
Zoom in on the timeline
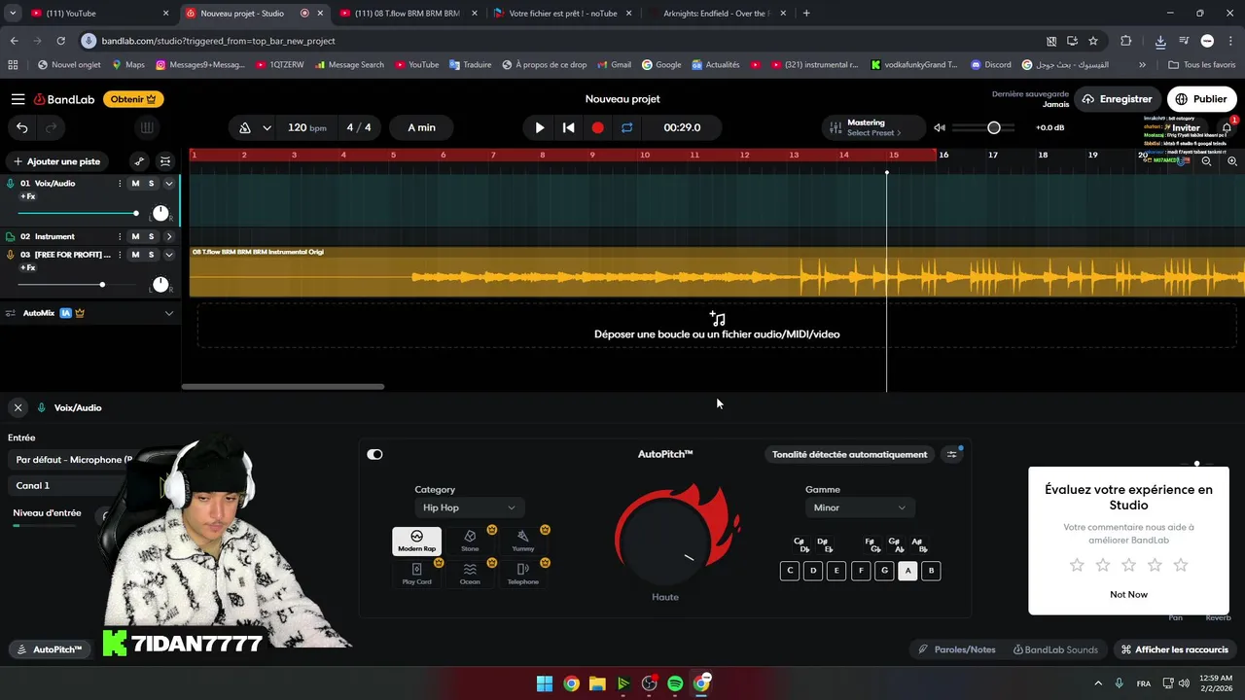[1232, 161]
